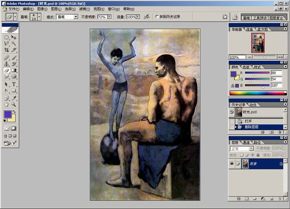Jump to ImageReady button in toolbox
290x209 pixels.
click(7, 143)
